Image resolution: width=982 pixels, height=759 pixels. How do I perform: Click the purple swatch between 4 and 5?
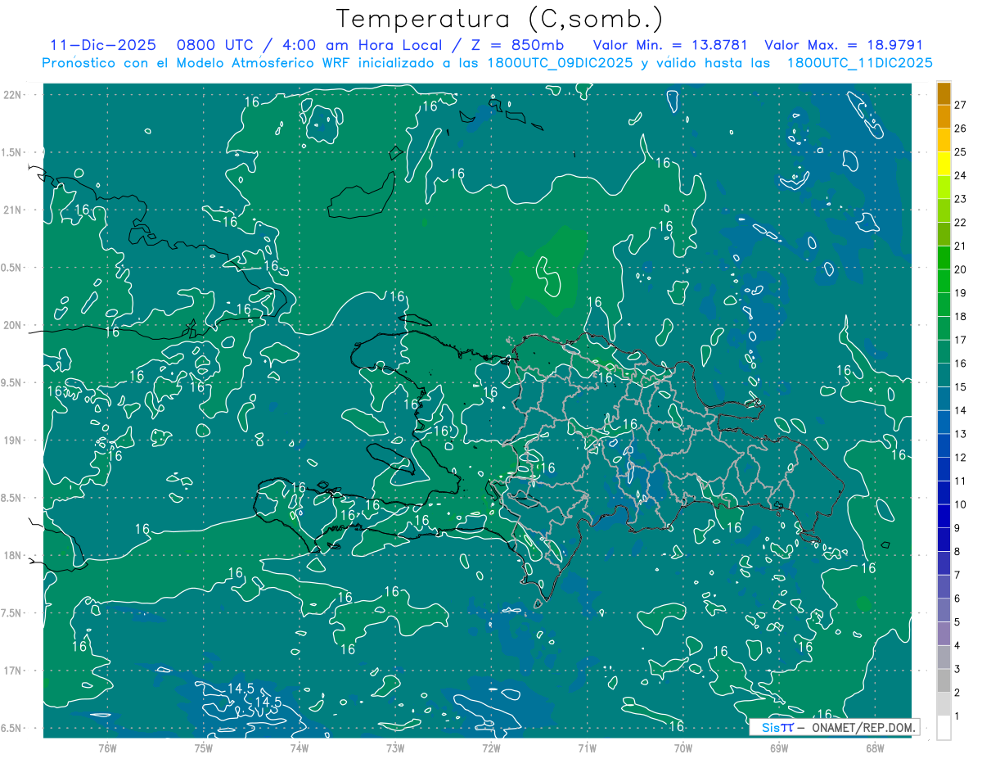click(944, 634)
